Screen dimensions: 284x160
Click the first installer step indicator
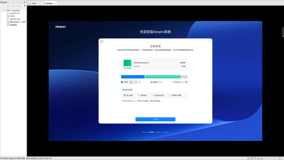point(144,132)
